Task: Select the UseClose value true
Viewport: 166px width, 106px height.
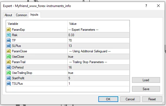Action: pyautogui.click(x=71, y=57)
